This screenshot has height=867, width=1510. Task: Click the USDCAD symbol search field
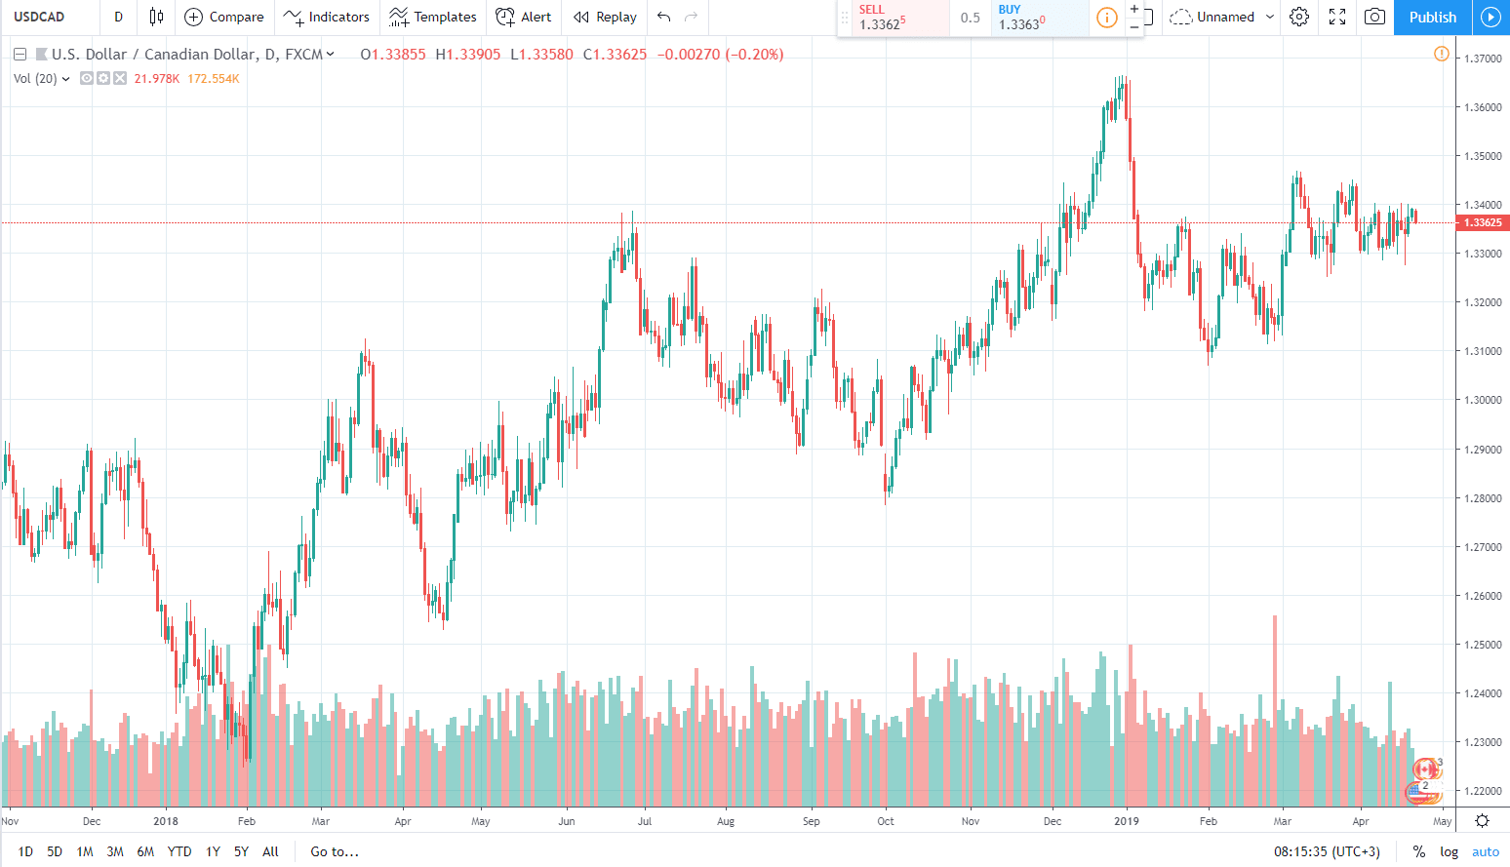[49, 17]
